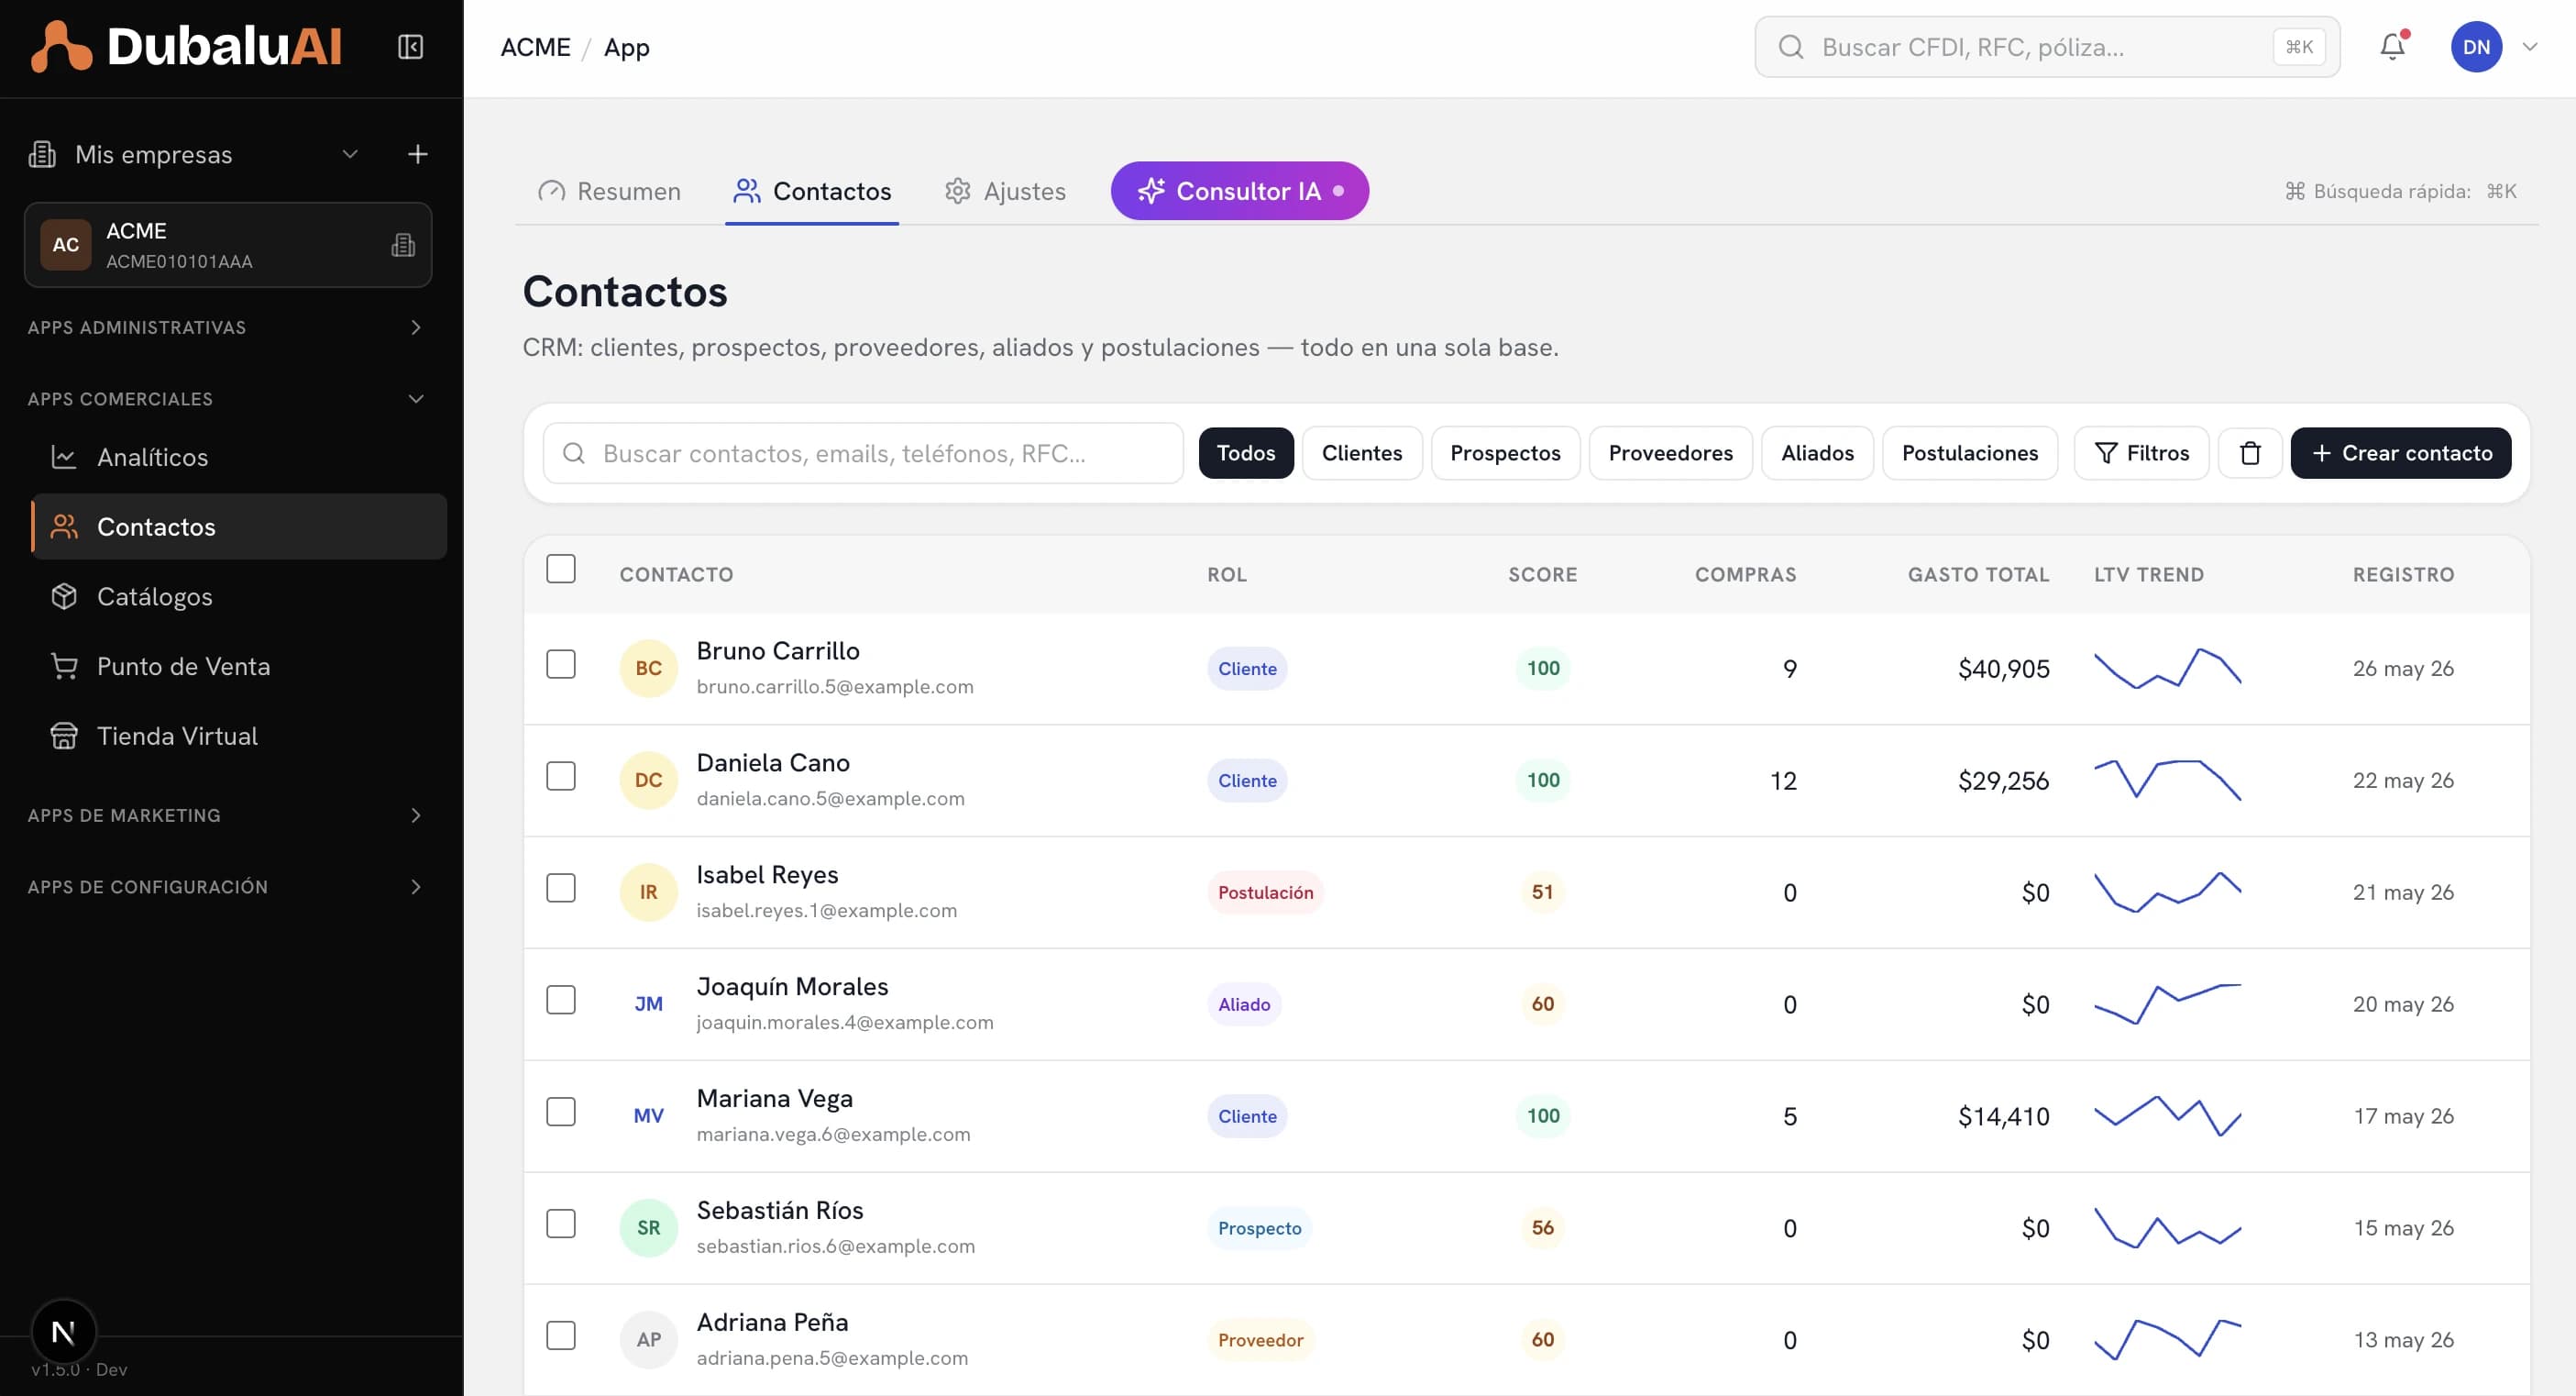This screenshot has width=2576, height=1396.
Task: Filter contacts by Prospectos
Action: point(1505,453)
